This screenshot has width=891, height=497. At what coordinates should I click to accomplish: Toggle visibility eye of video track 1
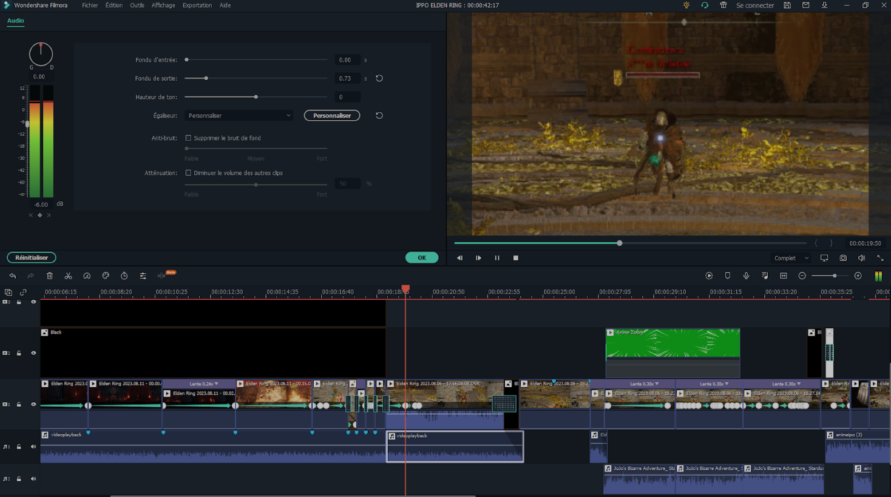[33, 404]
